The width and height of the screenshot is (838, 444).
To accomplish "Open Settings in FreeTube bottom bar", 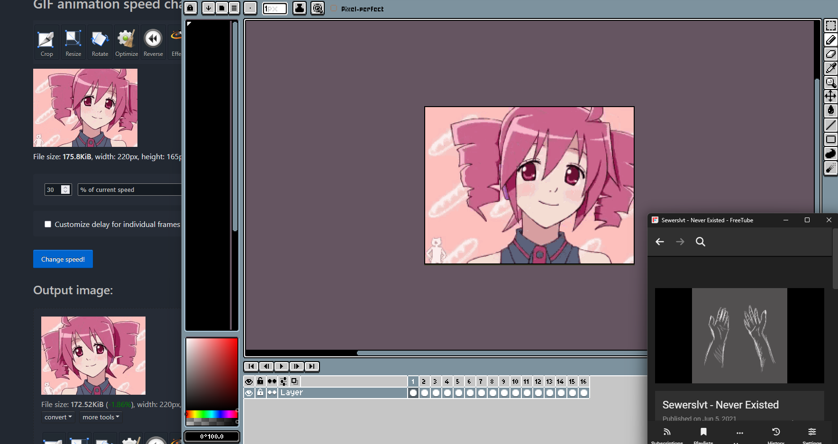I will [812, 435].
